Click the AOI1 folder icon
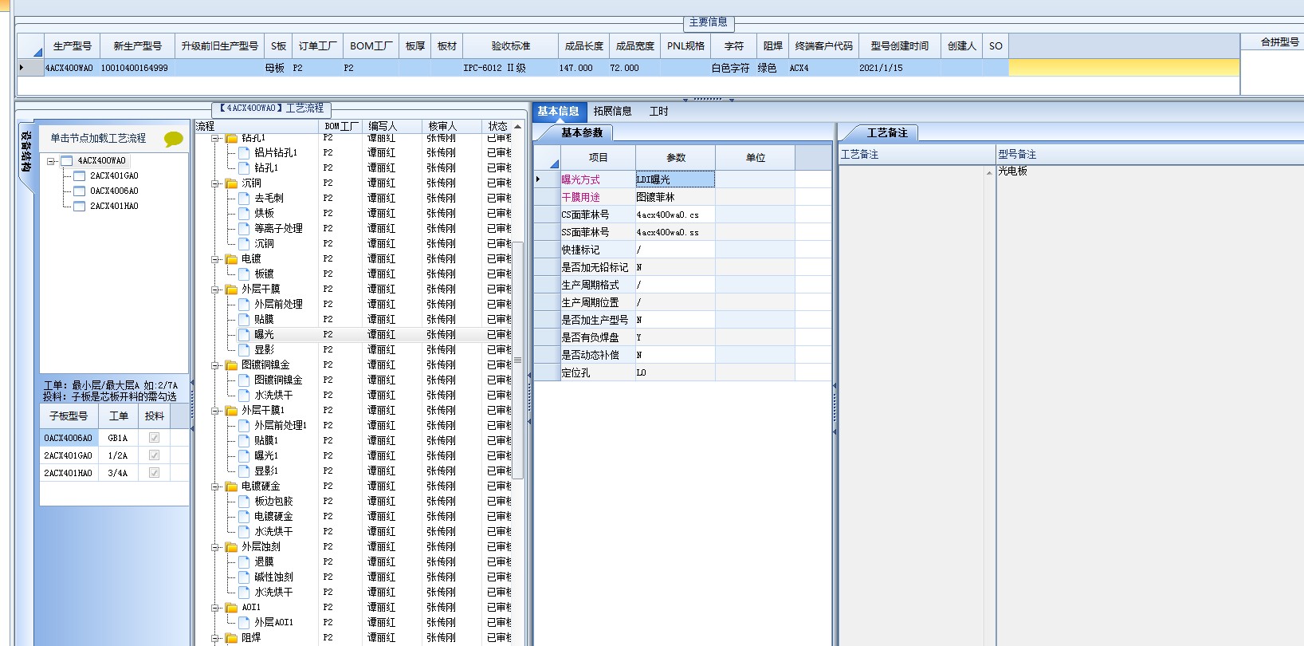The image size is (1304, 646). tap(232, 608)
